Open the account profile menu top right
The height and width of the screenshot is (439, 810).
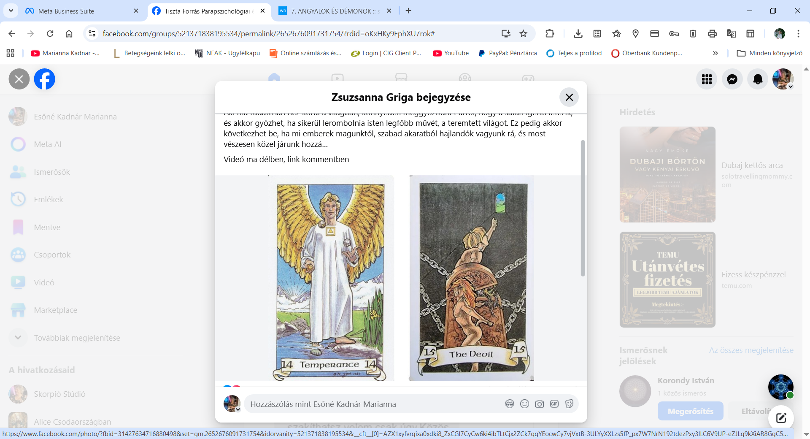click(783, 79)
